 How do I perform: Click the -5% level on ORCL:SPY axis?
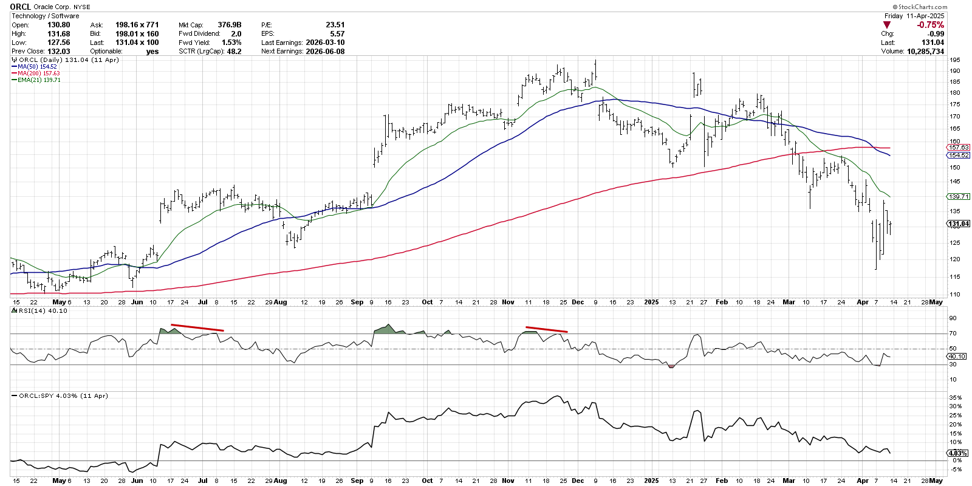[x=956, y=470]
